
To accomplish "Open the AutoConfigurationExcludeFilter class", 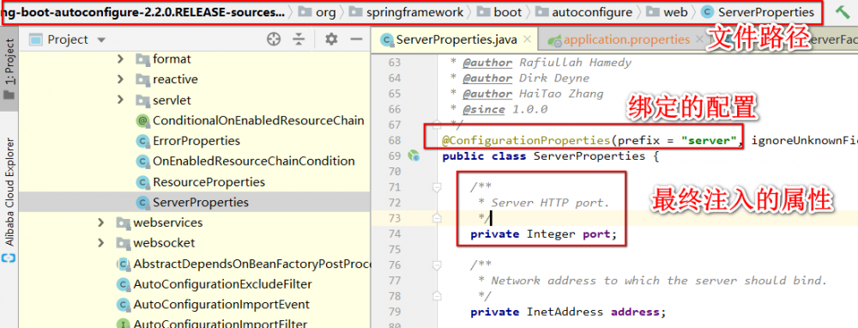I will click(214, 284).
